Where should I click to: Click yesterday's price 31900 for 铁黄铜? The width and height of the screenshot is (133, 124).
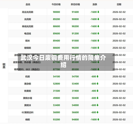point(75,91)
